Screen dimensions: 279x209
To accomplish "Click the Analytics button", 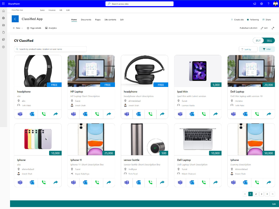I will click(51, 28).
